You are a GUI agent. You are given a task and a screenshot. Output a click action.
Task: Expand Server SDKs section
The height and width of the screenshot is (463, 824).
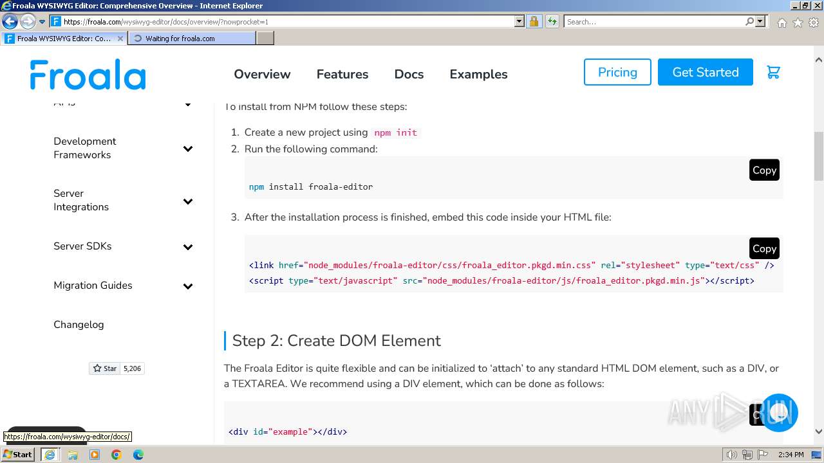[x=188, y=247]
